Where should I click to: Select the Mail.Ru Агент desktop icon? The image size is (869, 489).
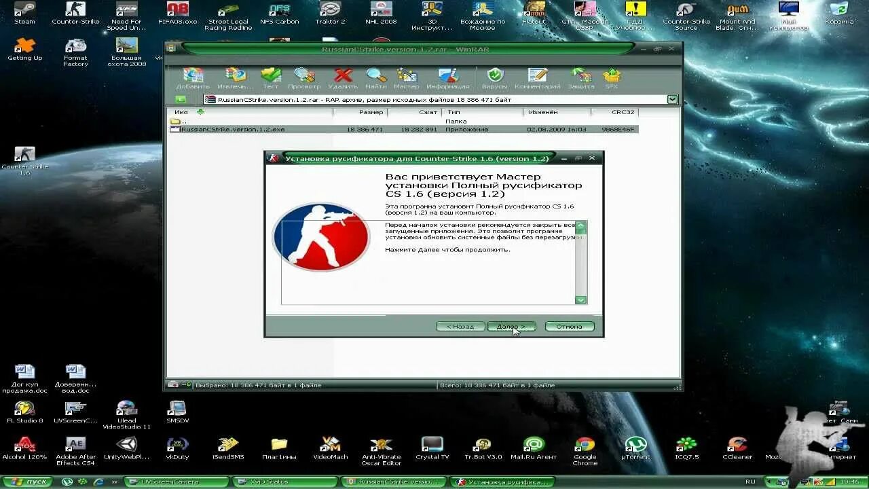tap(534, 449)
